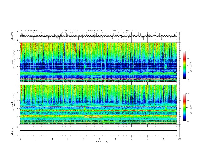The height and width of the screenshot is (156, 202).
Task: Select the "start UT = 16:40: 0" text
Action: pyautogui.click(x=123, y=31)
